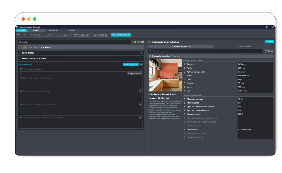The width and height of the screenshot is (282, 173).
Task: Click the redo arrow icon in the toolbar
Action: click(24, 35)
